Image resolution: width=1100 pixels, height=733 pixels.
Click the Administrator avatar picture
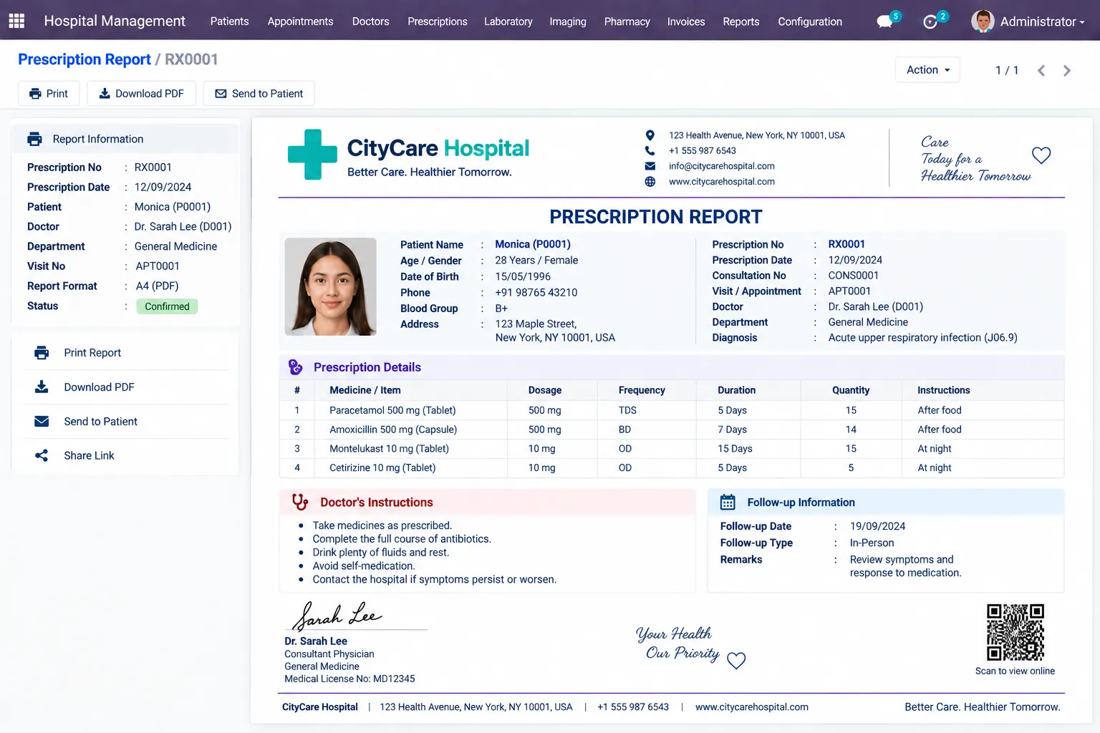983,21
